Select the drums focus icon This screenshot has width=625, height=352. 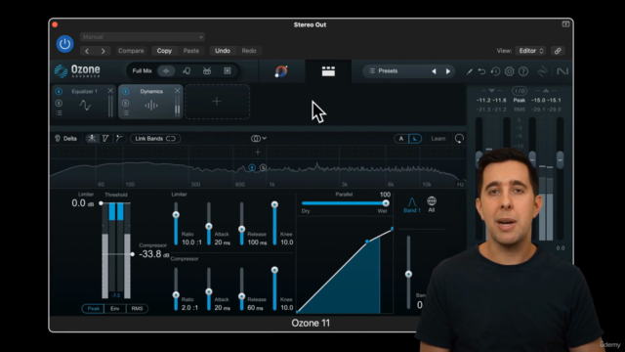[x=207, y=71]
